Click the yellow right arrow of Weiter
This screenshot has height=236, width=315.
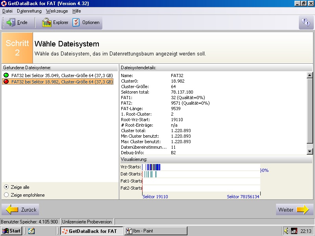point(303,210)
